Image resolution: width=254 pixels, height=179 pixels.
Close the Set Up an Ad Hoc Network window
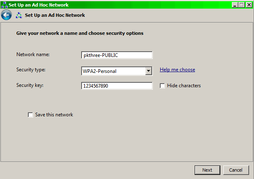coord(249,5)
